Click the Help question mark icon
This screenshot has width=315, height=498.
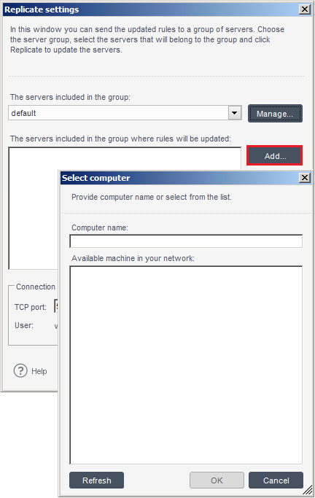pyautogui.click(x=20, y=370)
